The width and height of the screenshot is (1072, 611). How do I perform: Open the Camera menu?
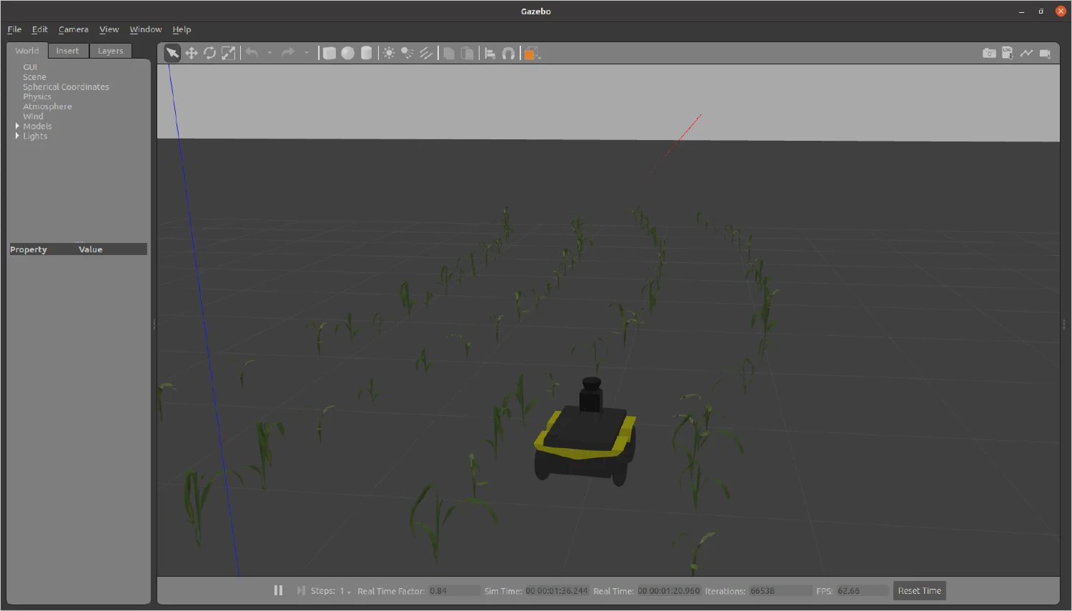[73, 29]
